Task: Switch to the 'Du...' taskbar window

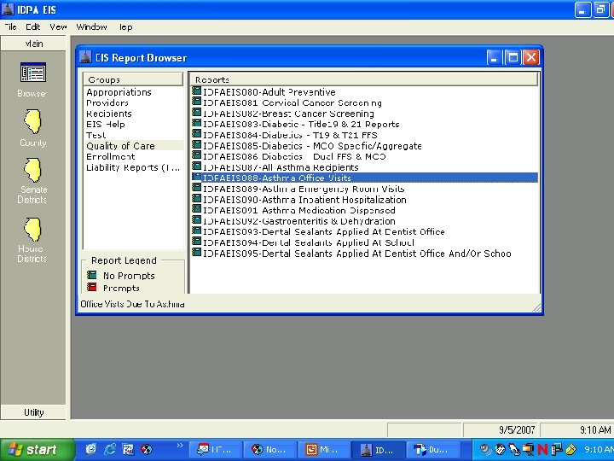Action: 432,450
